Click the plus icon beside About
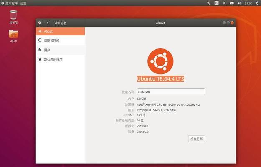The height and width of the screenshot is (167, 261). pos(40,31)
